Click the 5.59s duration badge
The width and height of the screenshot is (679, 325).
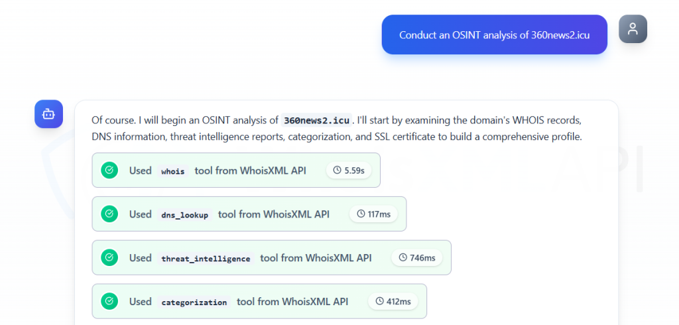coord(349,170)
